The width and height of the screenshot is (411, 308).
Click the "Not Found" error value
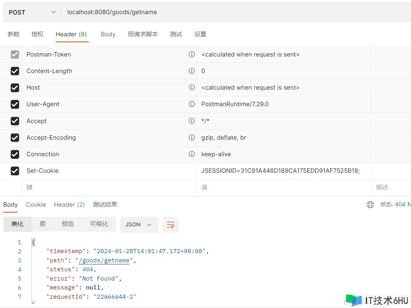99,279
